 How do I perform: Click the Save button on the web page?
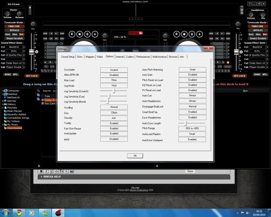click(190, 171)
